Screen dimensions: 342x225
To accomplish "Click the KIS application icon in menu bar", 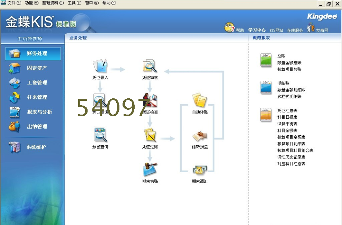I will [3, 2].
